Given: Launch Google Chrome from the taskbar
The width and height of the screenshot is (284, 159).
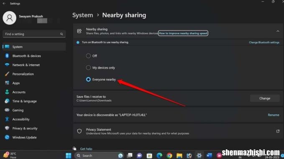Looking at the screenshot, I should click(169, 156).
